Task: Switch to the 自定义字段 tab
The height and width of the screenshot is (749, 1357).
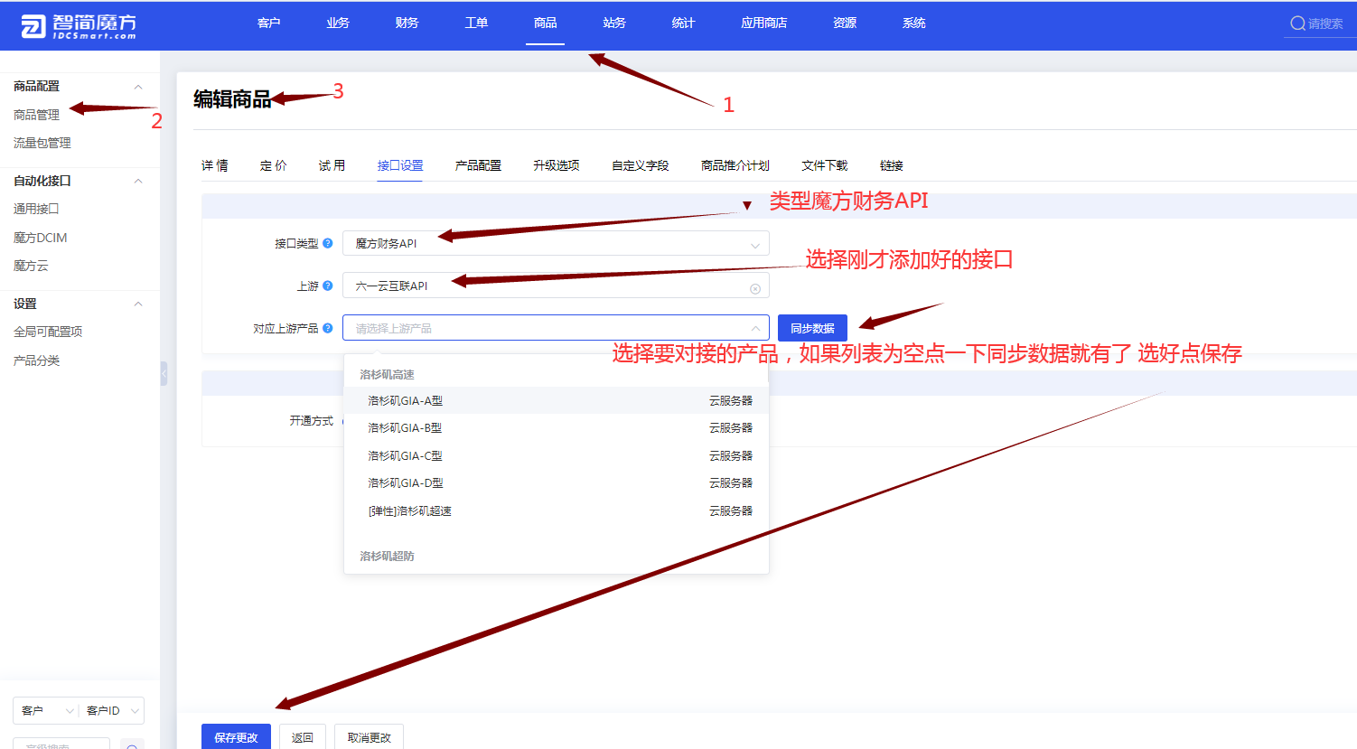Action: coord(641,165)
